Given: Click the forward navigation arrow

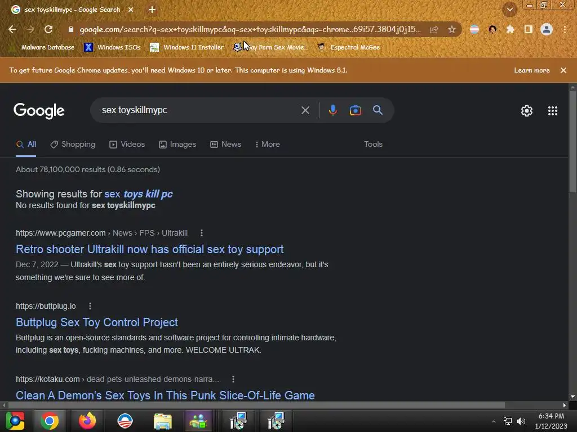Looking at the screenshot, I should [30, 29].
